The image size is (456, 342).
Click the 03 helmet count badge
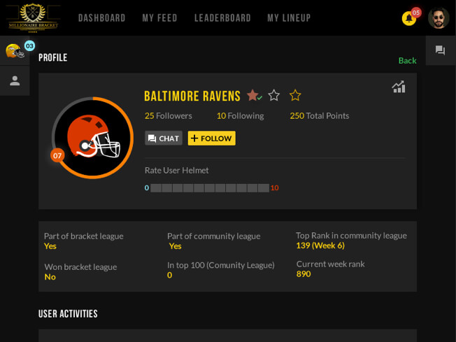pyautogui.click(x=29, y=46)
